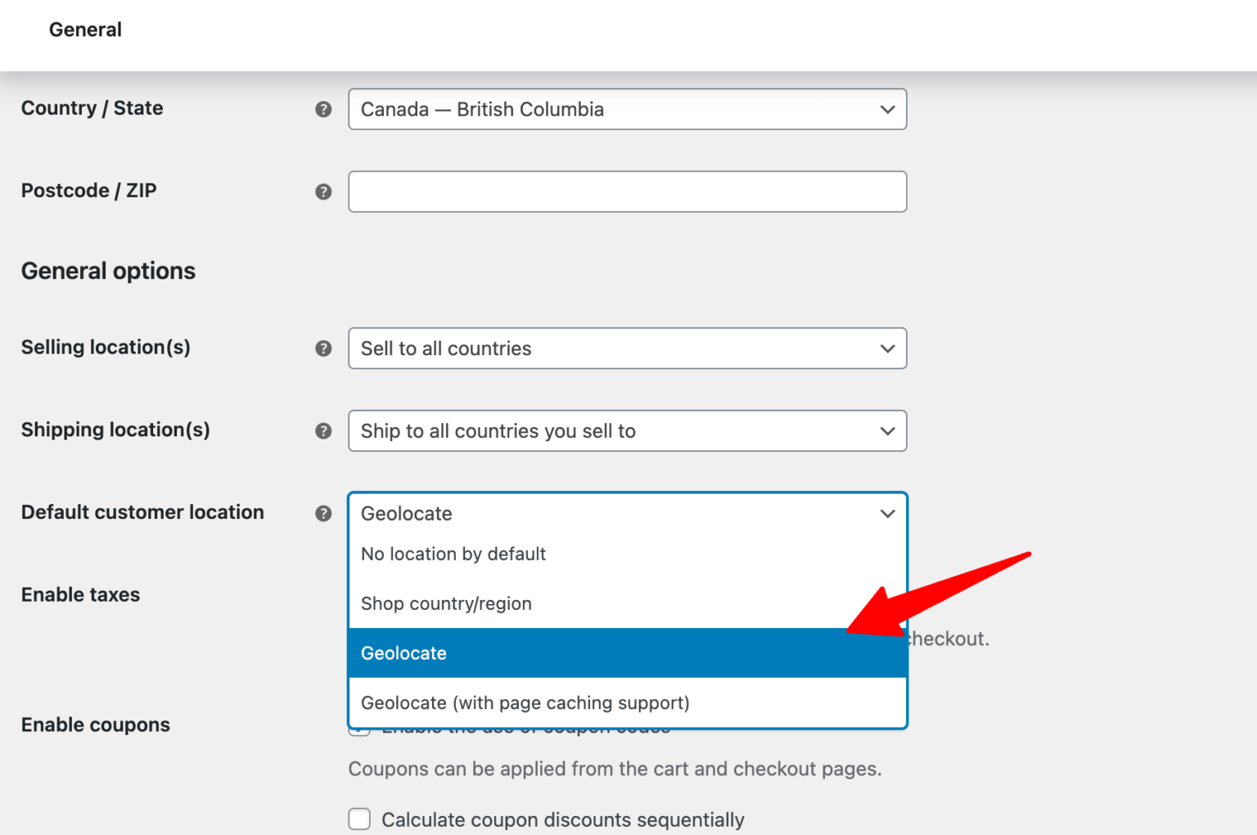Screen dimensions: 1257x835
Task: Select the highlighted Geolocate option
Action: 403,653
